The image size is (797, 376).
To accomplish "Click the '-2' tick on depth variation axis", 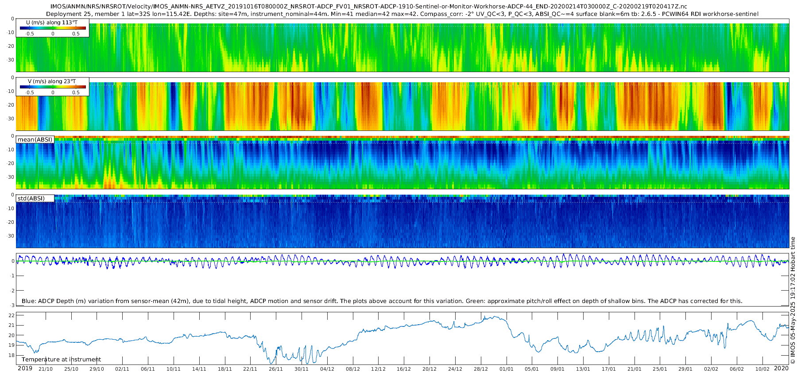I will pos(12,291).
